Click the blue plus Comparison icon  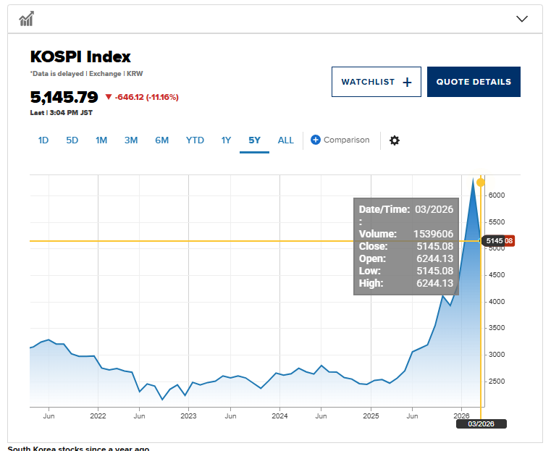316,140
